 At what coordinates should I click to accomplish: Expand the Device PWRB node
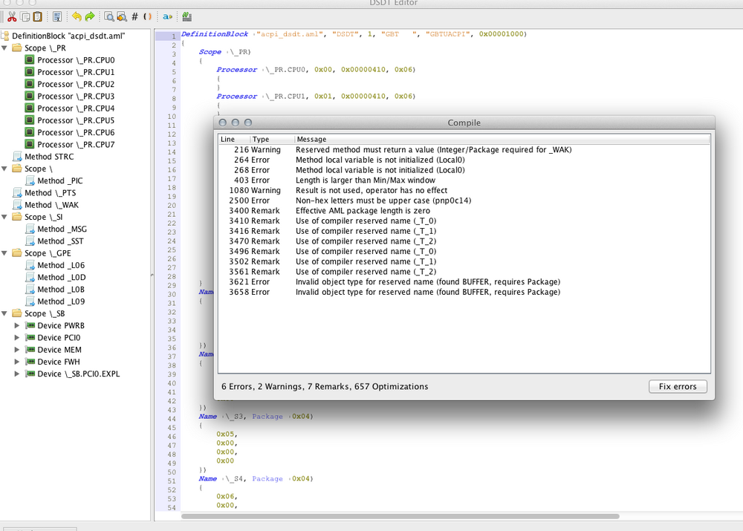18,326
